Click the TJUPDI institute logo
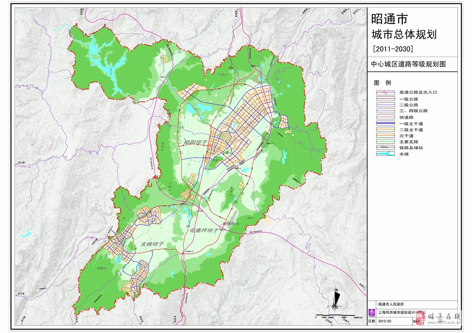 click(x=372, y=313)
